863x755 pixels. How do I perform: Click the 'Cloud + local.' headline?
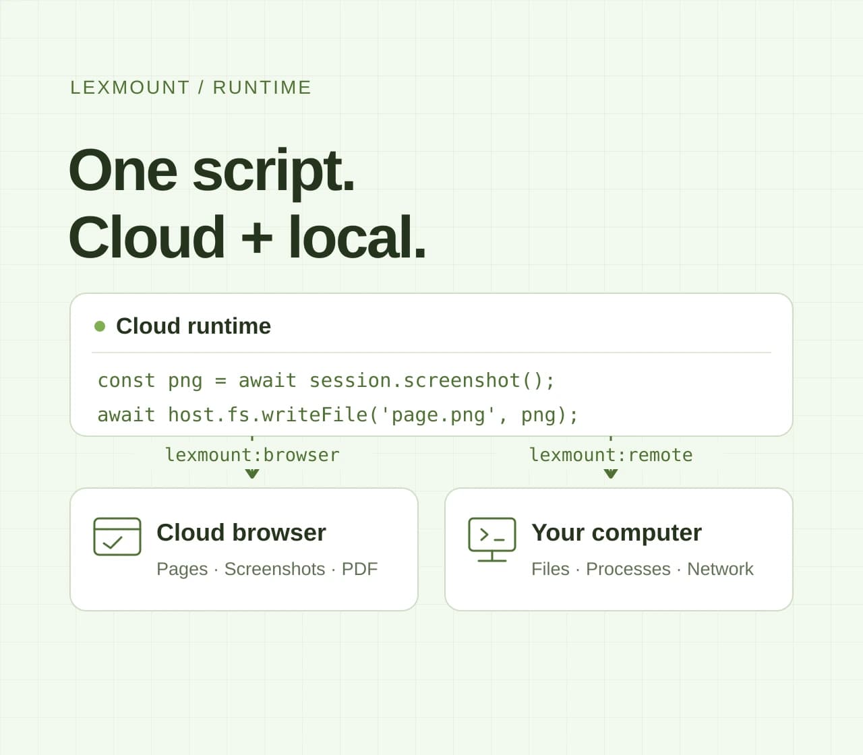tap(247, 237)
